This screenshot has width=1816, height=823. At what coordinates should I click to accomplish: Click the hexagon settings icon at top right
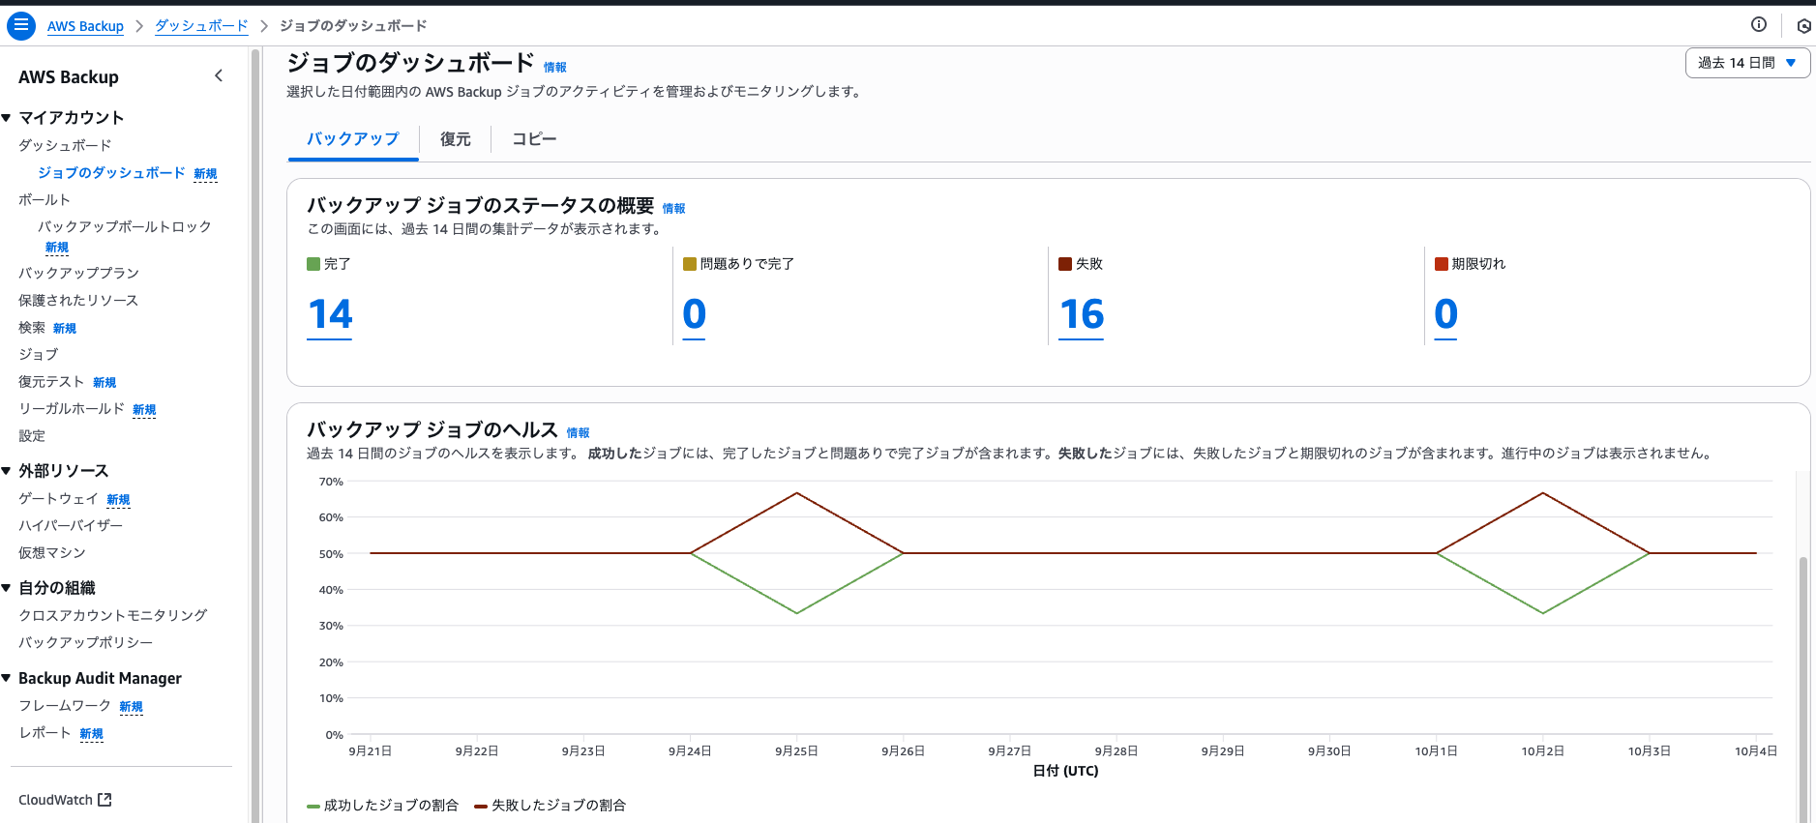[1803, 26]
